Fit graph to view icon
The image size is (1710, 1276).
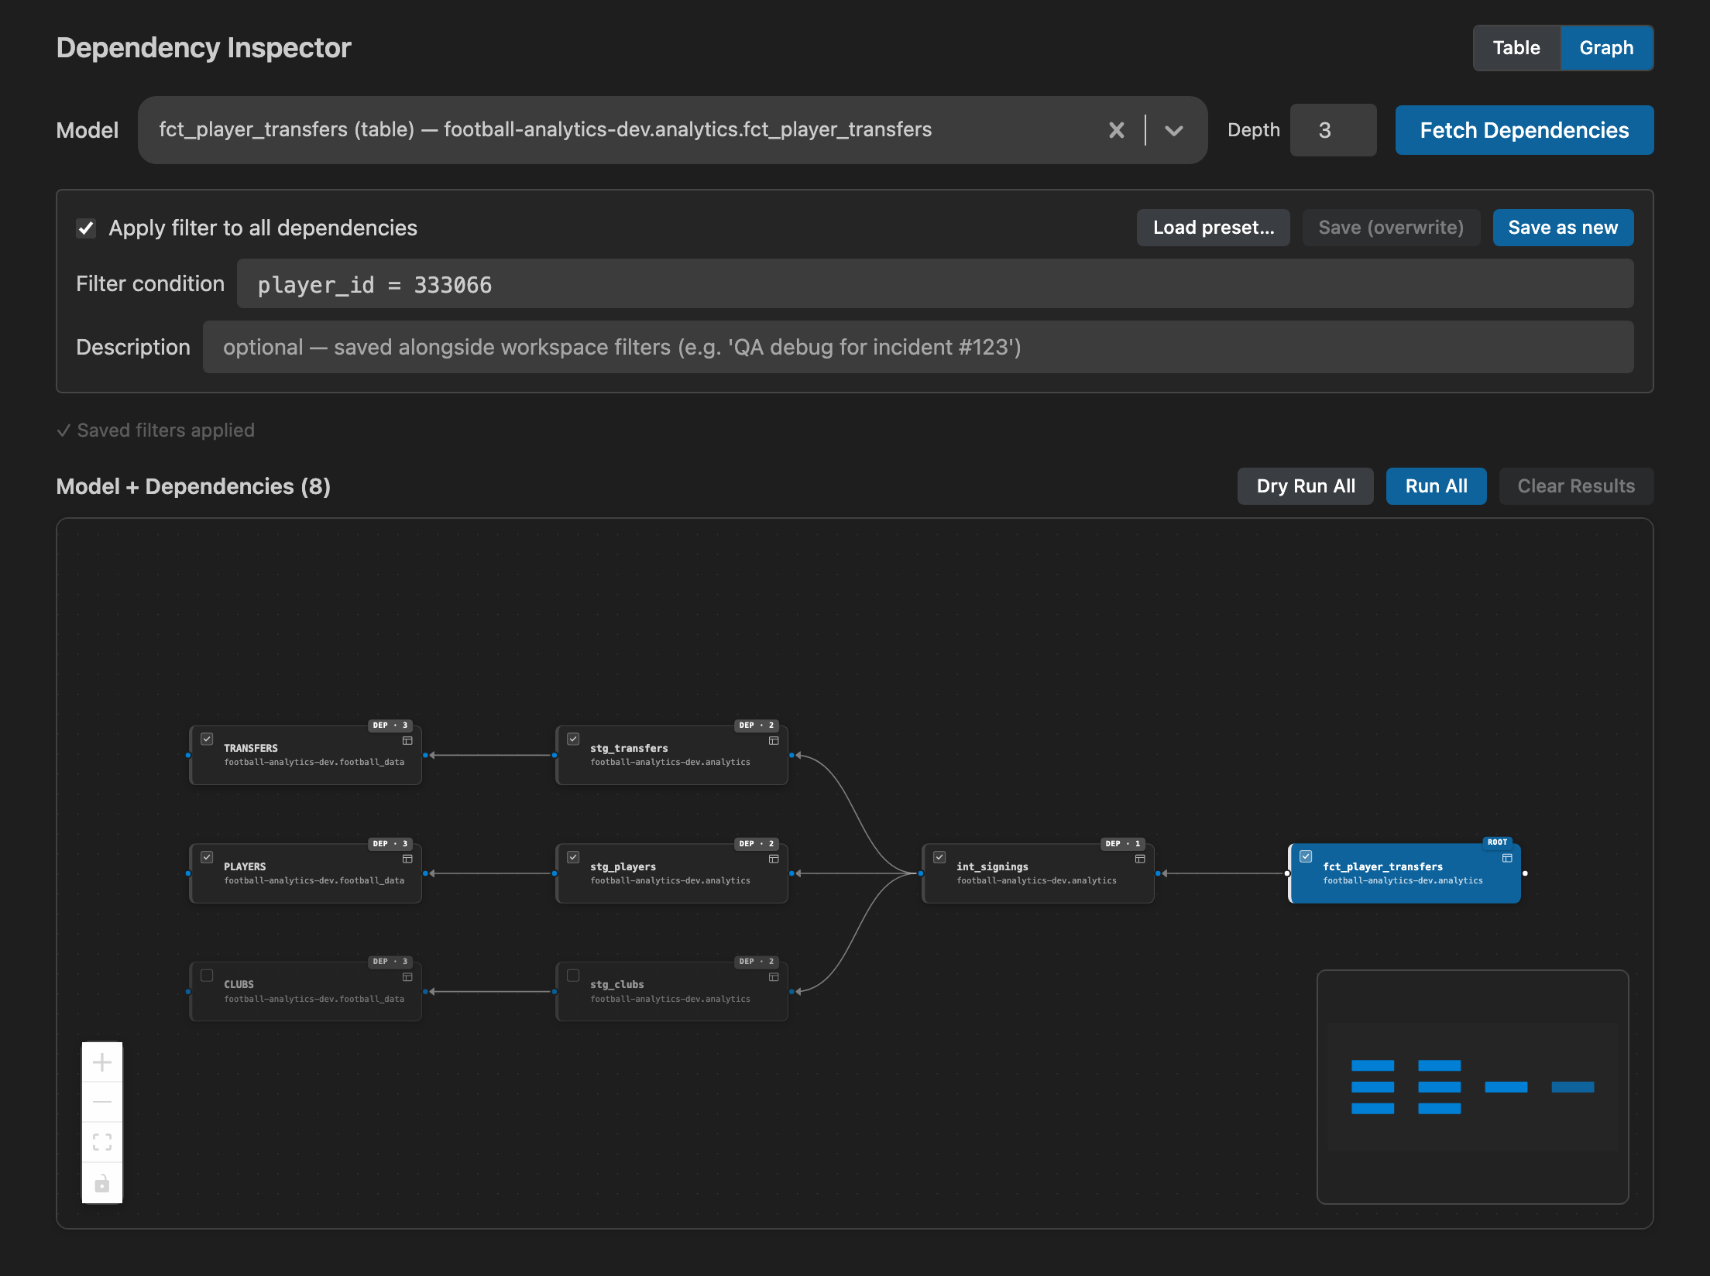[x=102, y=1142]
